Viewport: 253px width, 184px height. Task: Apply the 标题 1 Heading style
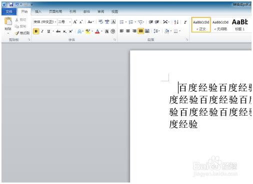[240, 25]
